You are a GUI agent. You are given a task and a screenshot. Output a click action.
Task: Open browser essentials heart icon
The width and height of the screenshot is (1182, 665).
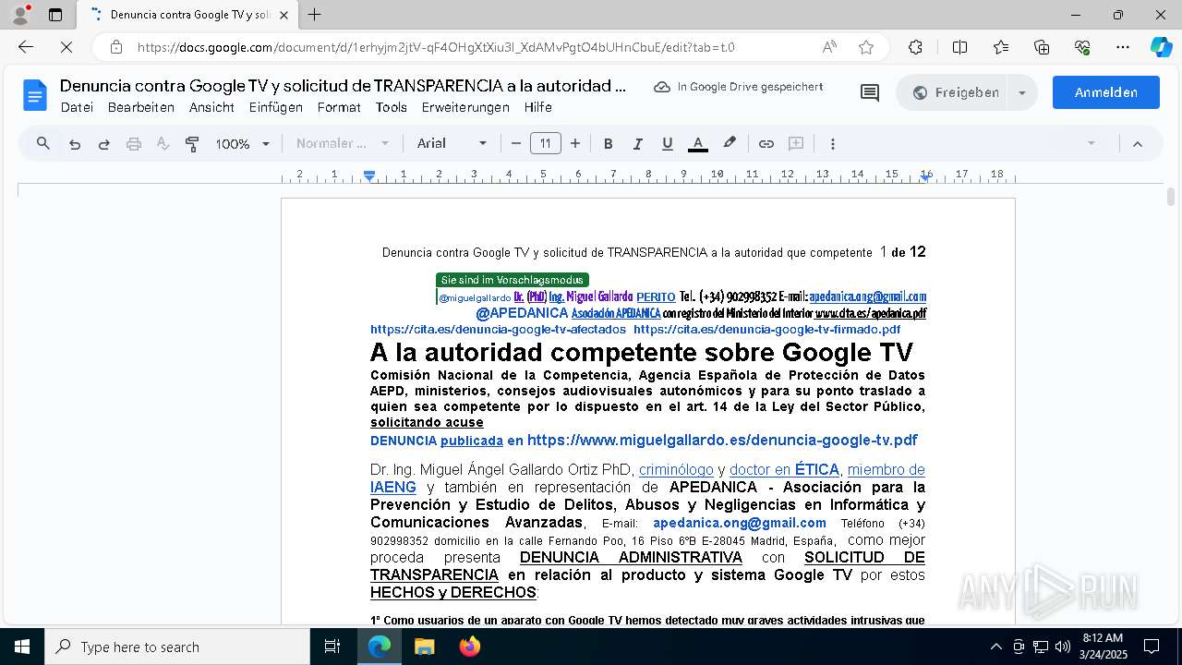[1082, 47]
